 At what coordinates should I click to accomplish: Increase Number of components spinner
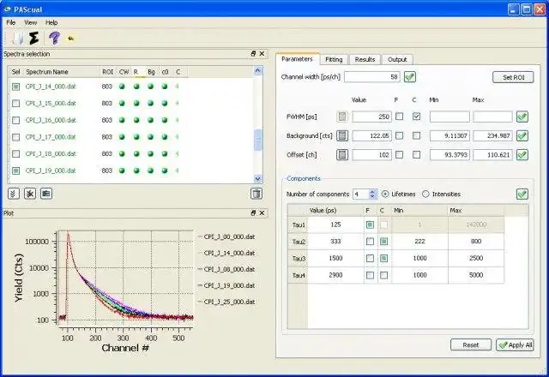(372, 191)
